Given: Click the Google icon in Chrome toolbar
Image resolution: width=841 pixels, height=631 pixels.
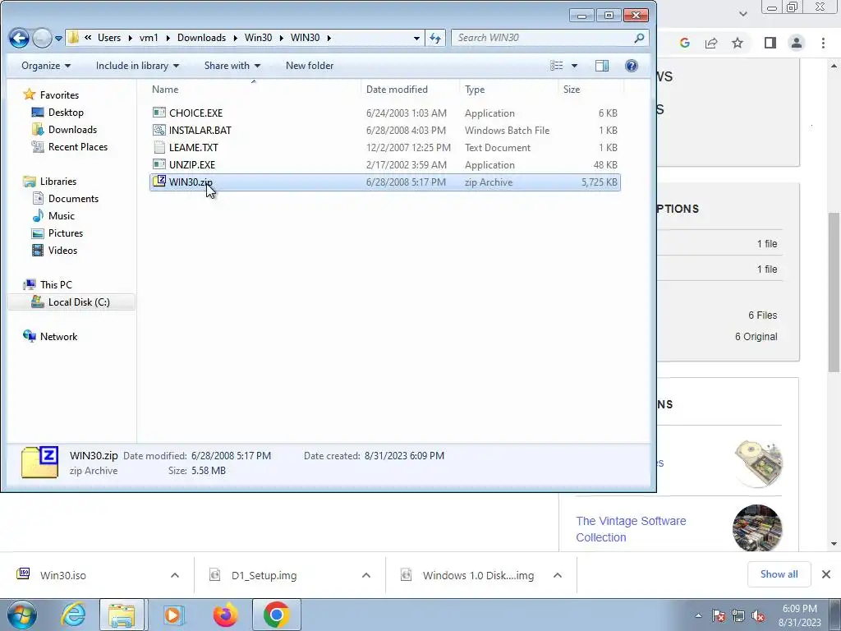Looking at the screenshot, I should pyautogui.click(x=684, y=43).
